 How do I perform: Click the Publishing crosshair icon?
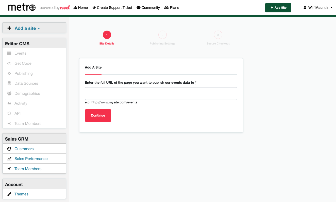coord(9,74)
